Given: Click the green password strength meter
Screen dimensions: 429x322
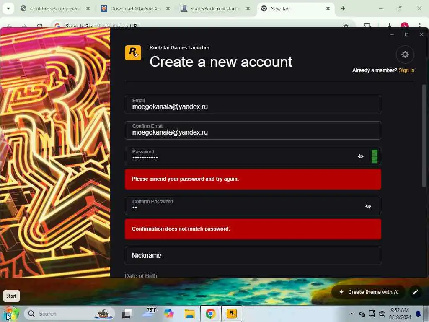Looking at the screenshot, I should [x=375, y=156].
